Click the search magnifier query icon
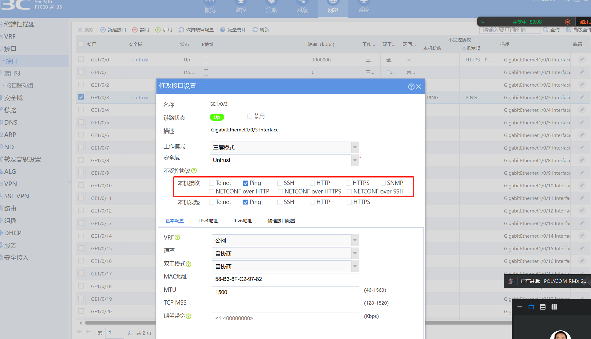Image resolution: width=591 pixels, height=339 pixels. [x=545, y=30]
